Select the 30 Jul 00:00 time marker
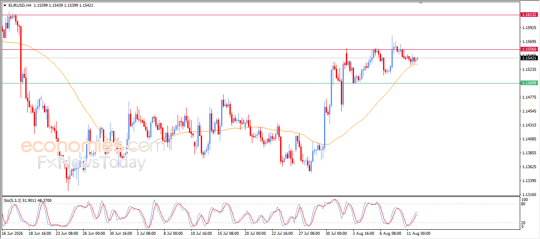Viewport: 540px width, 239px height. pyautogui.click(x=336, y=233)
